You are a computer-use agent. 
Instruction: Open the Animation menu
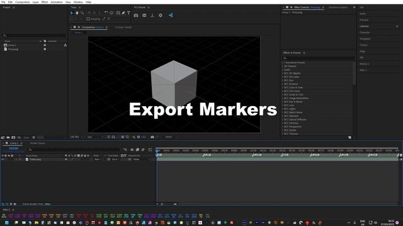pyautogui.click(x=57, y=2)
